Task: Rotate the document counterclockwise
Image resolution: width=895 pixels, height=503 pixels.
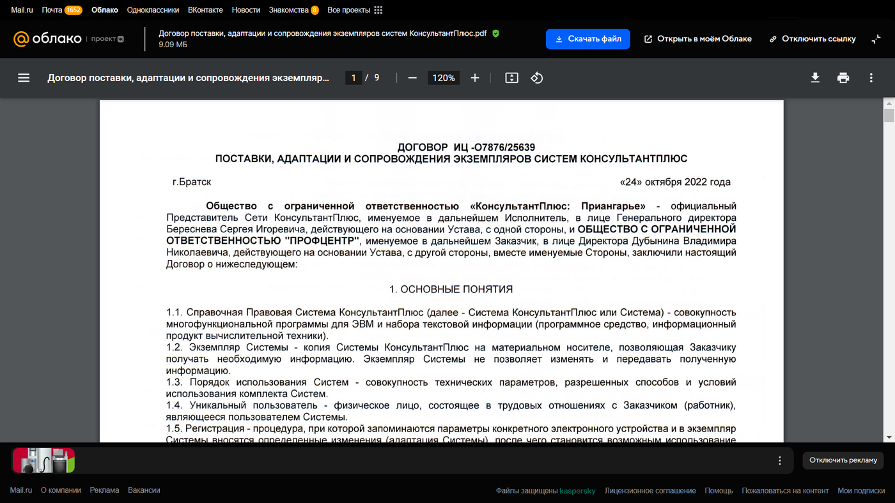Action: click(x=537, y=78)
